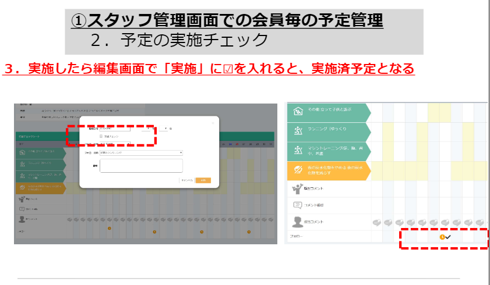Screen dimensions: 490x285
Task: Click the weightlifter icon beside the top comment row
Action: point(297,188)
